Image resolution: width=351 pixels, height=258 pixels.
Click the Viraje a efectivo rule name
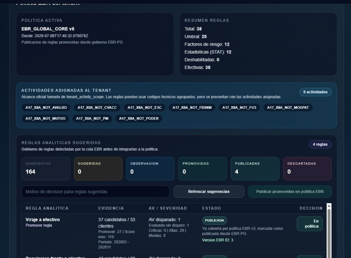click(43, 220)
